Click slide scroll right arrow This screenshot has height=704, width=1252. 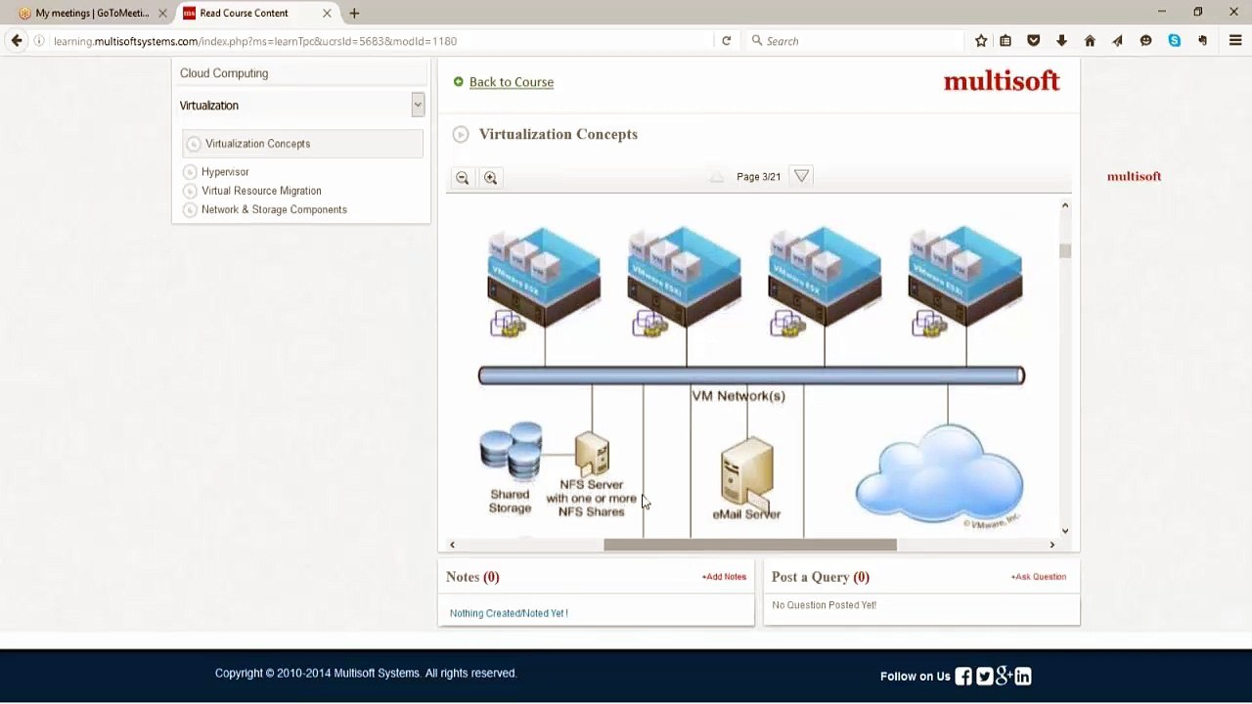[x=1052, y=545]
